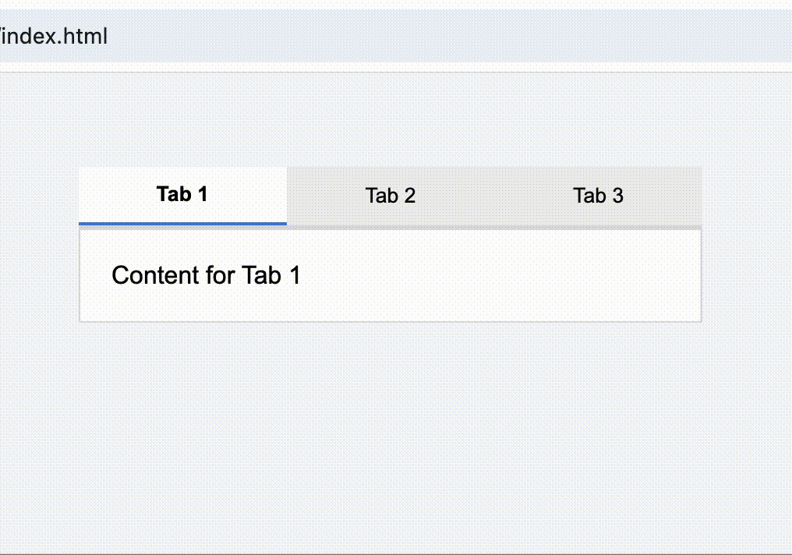Screen dimensions: 792x555
Task: Click the index.html address bar
Action: tap(396, 37)
